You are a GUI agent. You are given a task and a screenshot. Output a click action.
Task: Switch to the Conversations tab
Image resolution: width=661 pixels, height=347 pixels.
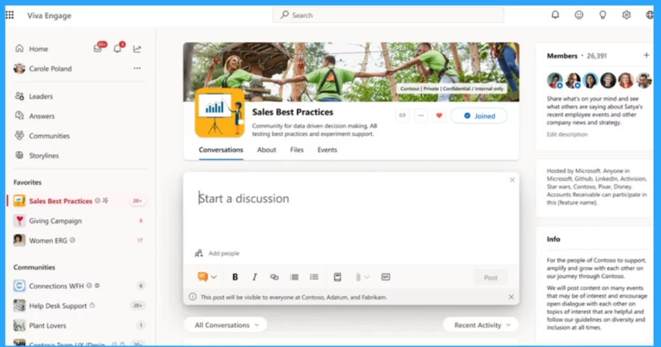221,150
